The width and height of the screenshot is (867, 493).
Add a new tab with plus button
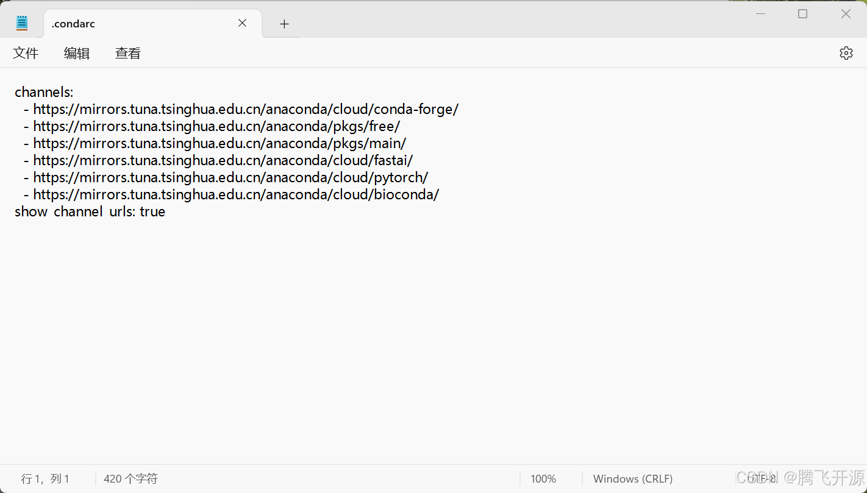284,24
